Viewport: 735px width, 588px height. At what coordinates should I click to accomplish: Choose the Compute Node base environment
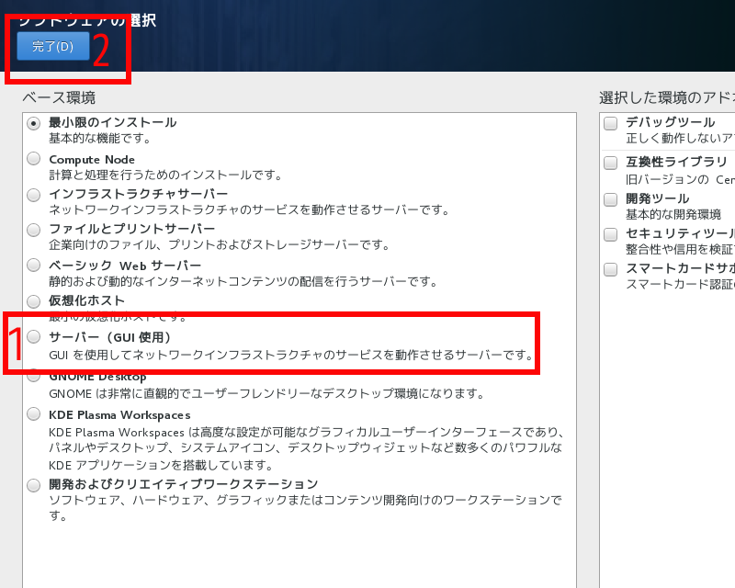34,159
